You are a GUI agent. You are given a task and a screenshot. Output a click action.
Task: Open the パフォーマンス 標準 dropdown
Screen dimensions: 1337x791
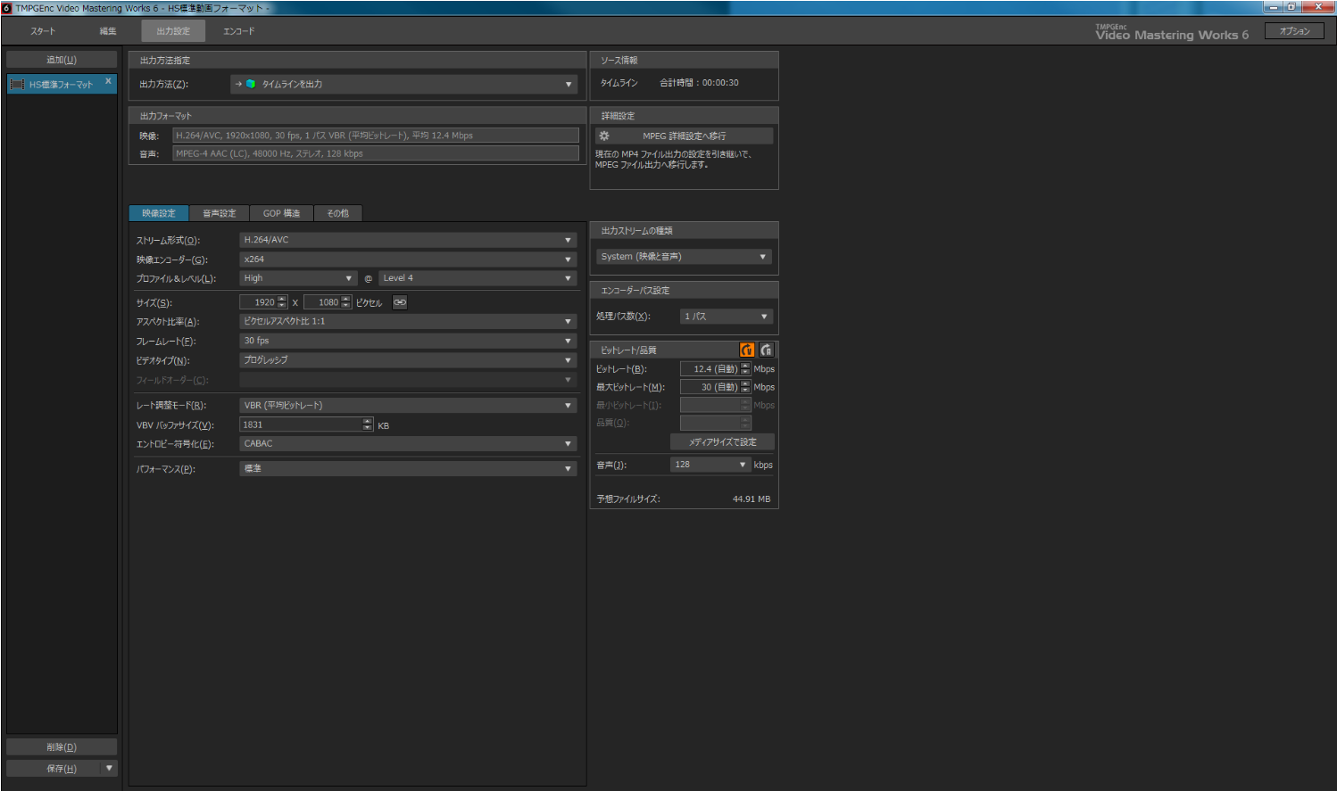point(408,468)
